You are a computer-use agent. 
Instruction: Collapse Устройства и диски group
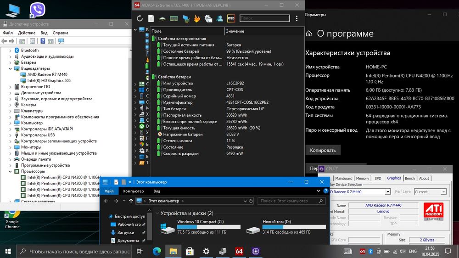click(157, 213)
